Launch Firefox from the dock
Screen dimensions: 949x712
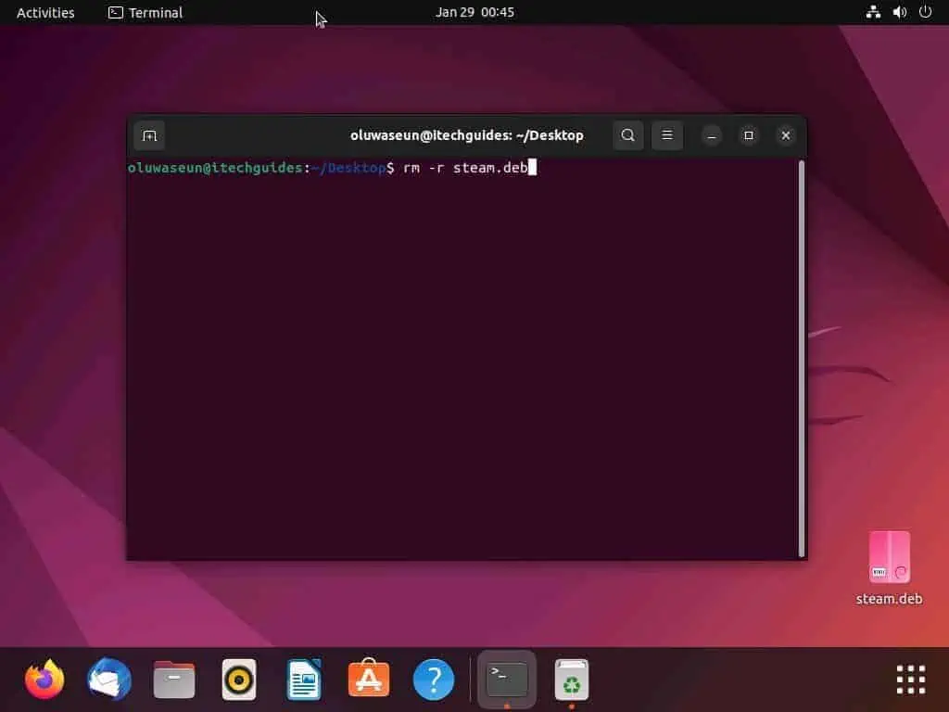tap(44, 680)
